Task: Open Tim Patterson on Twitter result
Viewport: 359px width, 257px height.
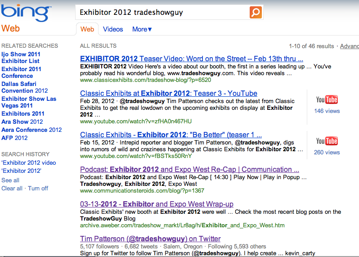Action: tap(150, 239)
